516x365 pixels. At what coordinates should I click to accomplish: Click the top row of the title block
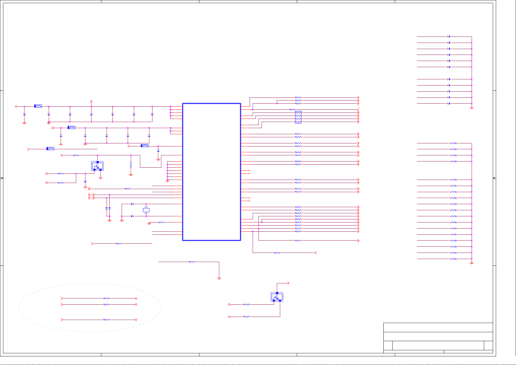point(438,327)
